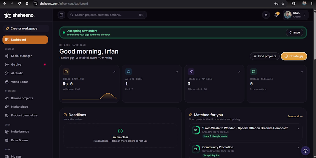This screenshot has width=316, height=158.
Task: Click the Matched for you sparkle icon
Action: point(191,115)
